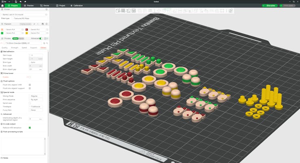Image resolution: width=300 pixels, height=163 pixels.
Task: Open the Timelapse dropdown
Action: pyautogui.click(x=36, y=107)
